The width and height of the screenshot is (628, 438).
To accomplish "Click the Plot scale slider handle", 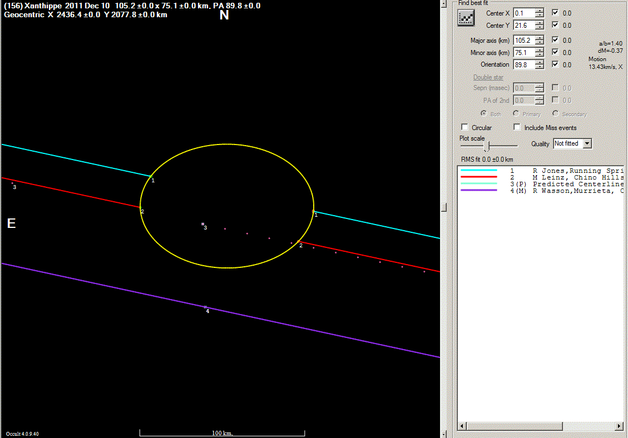I will [x=487, y=146].
